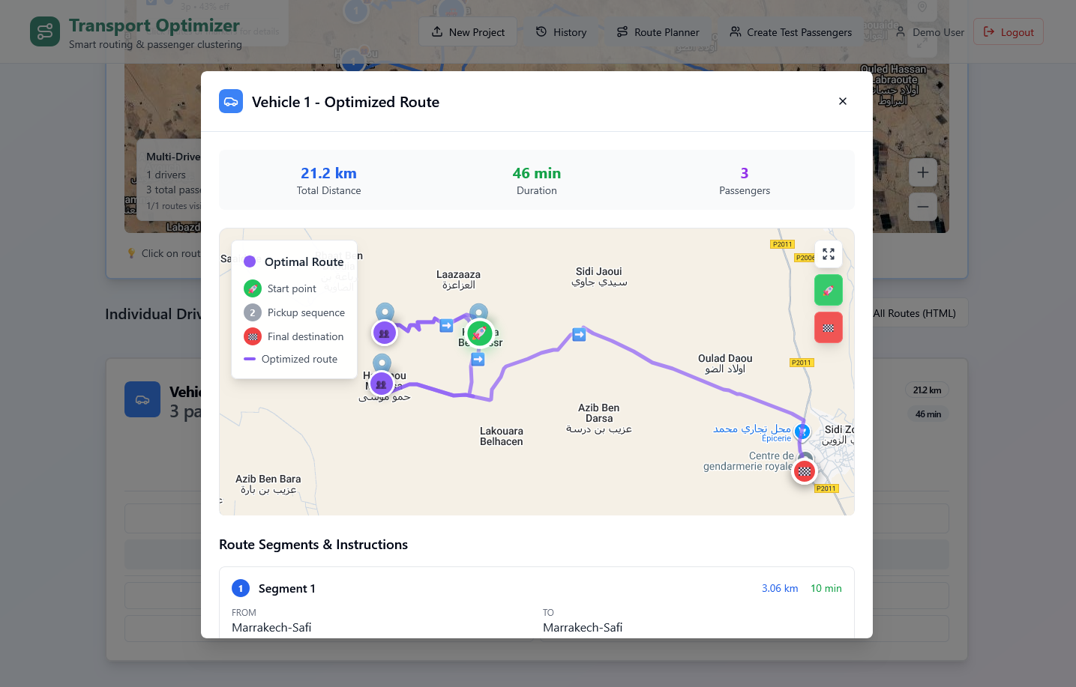Image resolution: width=1076 pixels, height=687 pixels.
Task: Zoom out on the background map
Action: [x=922, y=206]
